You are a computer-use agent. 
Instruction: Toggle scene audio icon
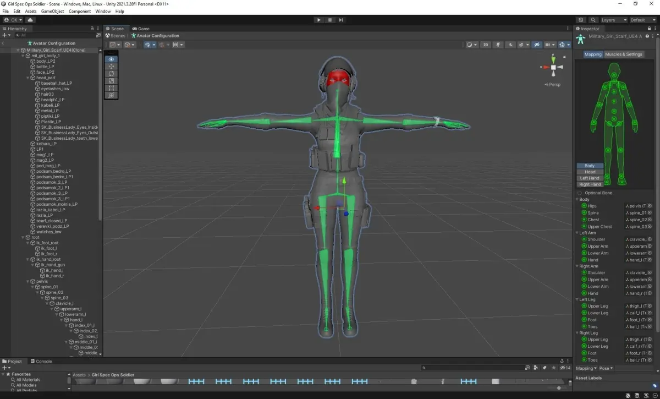coord(511,45)
